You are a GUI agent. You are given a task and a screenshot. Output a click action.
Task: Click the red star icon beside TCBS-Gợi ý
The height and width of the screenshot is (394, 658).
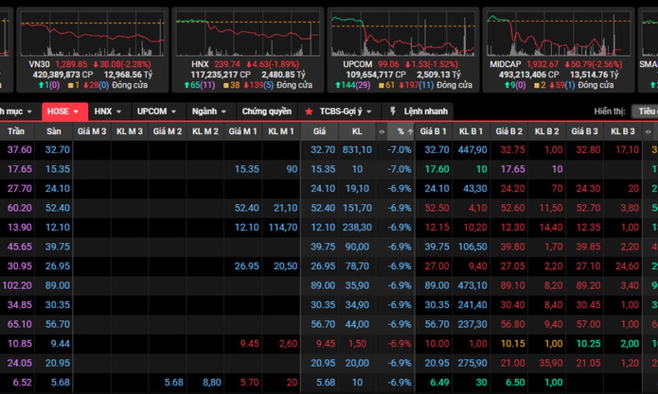(308, 111)
